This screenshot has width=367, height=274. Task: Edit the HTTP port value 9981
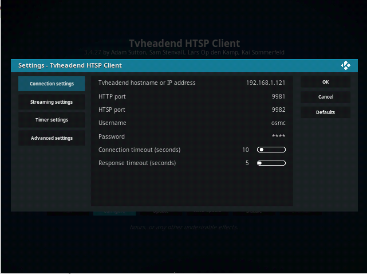click(x=278, y=96)
